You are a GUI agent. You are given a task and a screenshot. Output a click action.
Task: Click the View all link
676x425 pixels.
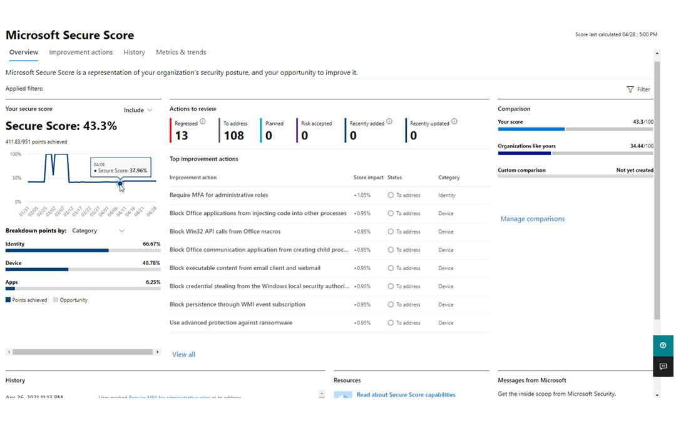tap(183, 354)
